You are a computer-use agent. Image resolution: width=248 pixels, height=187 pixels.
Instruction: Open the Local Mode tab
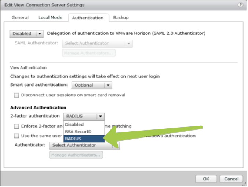coord(50,18)
